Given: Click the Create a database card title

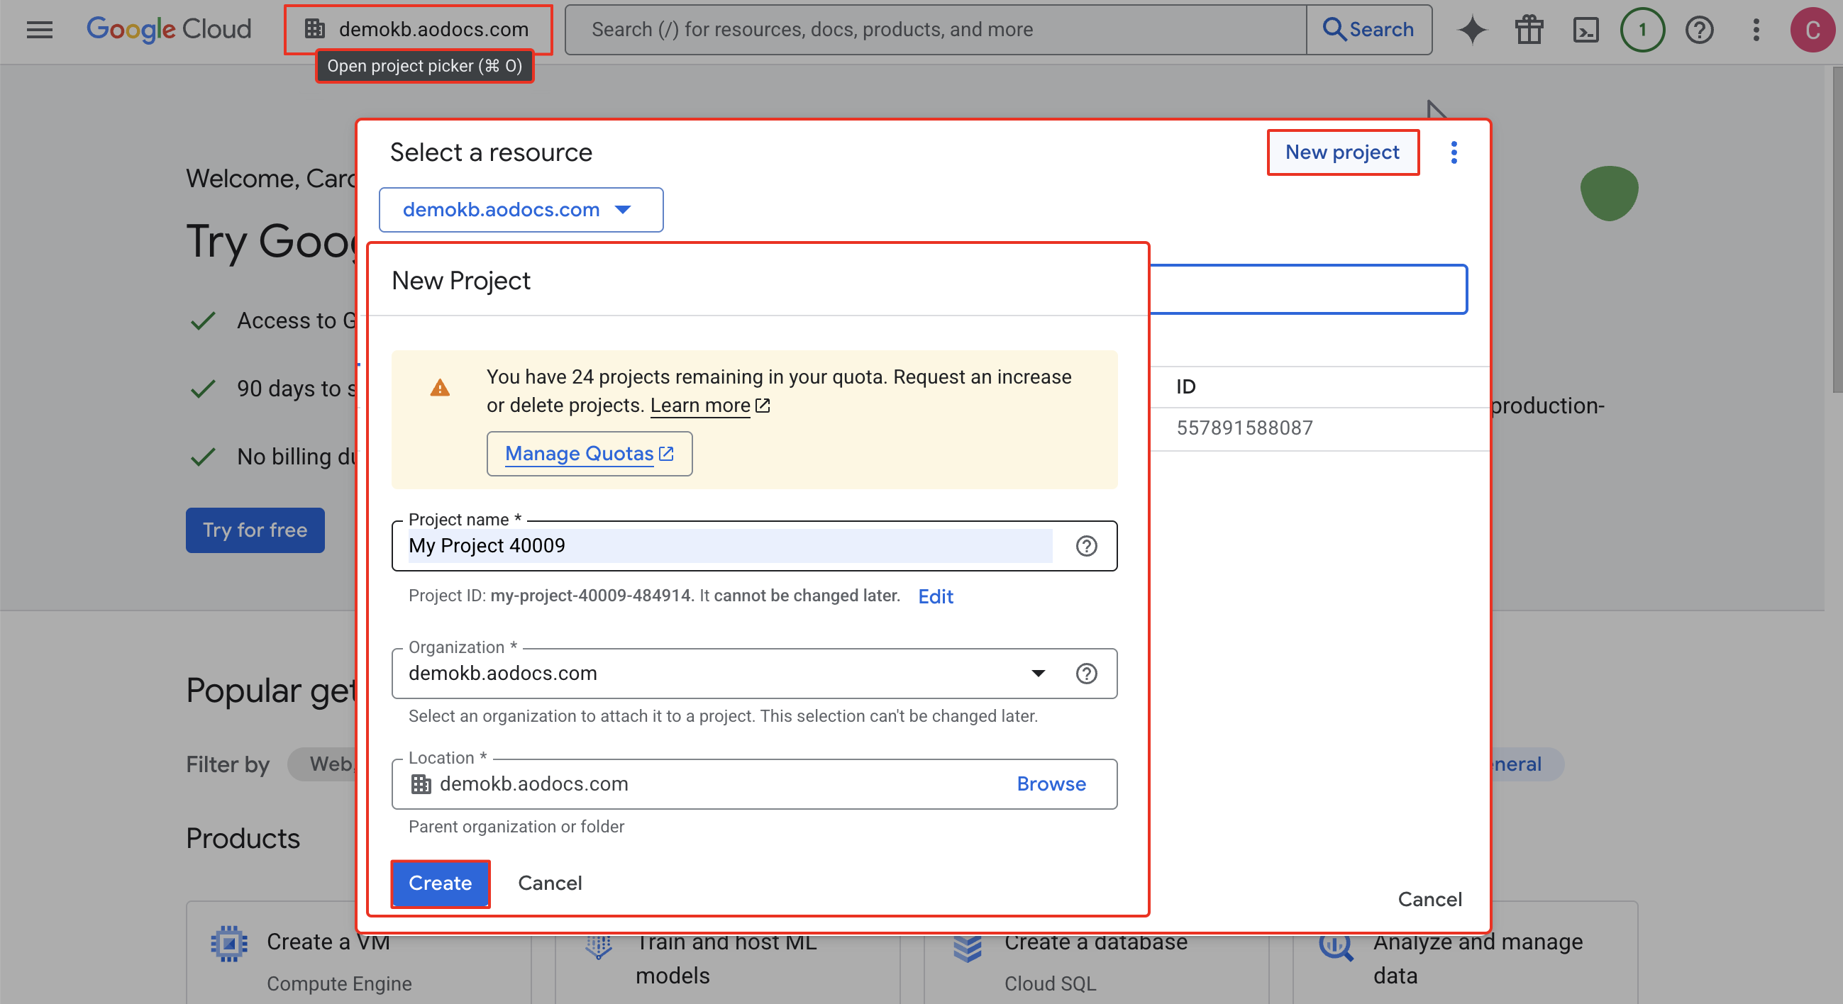Looking at the screenshot, I should (1095, 942).
